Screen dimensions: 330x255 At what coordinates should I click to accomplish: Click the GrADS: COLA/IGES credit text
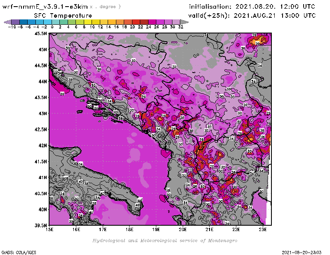[19, 253]
